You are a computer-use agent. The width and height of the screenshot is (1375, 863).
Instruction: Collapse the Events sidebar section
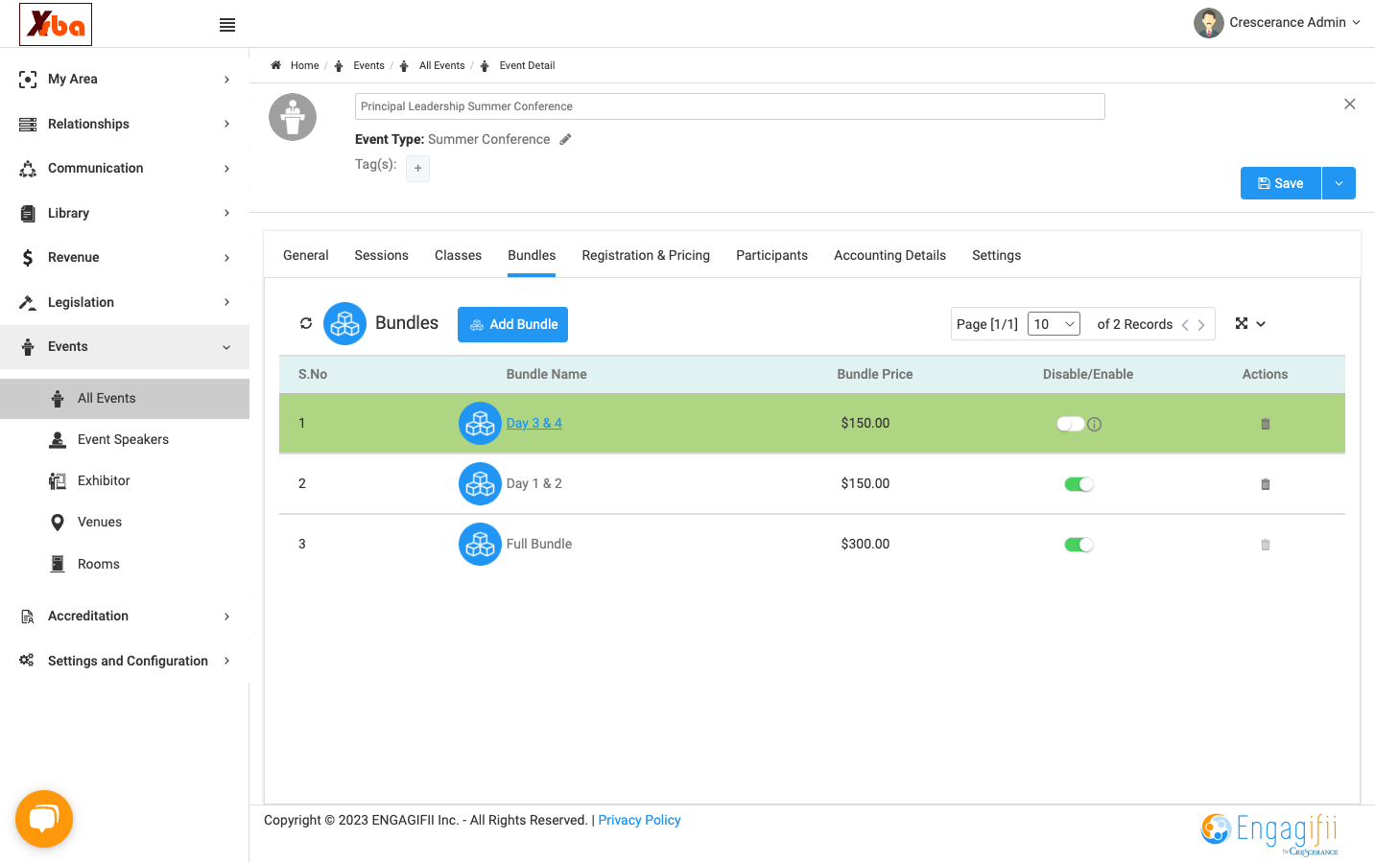click(125, 347)
